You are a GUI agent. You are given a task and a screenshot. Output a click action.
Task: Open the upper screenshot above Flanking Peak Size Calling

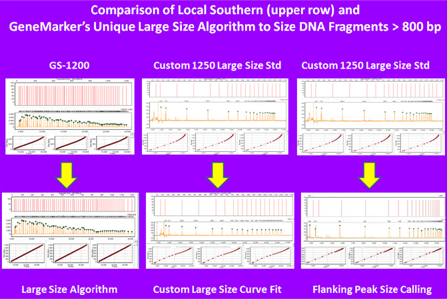pyautogui.click(x=371, y=117)
